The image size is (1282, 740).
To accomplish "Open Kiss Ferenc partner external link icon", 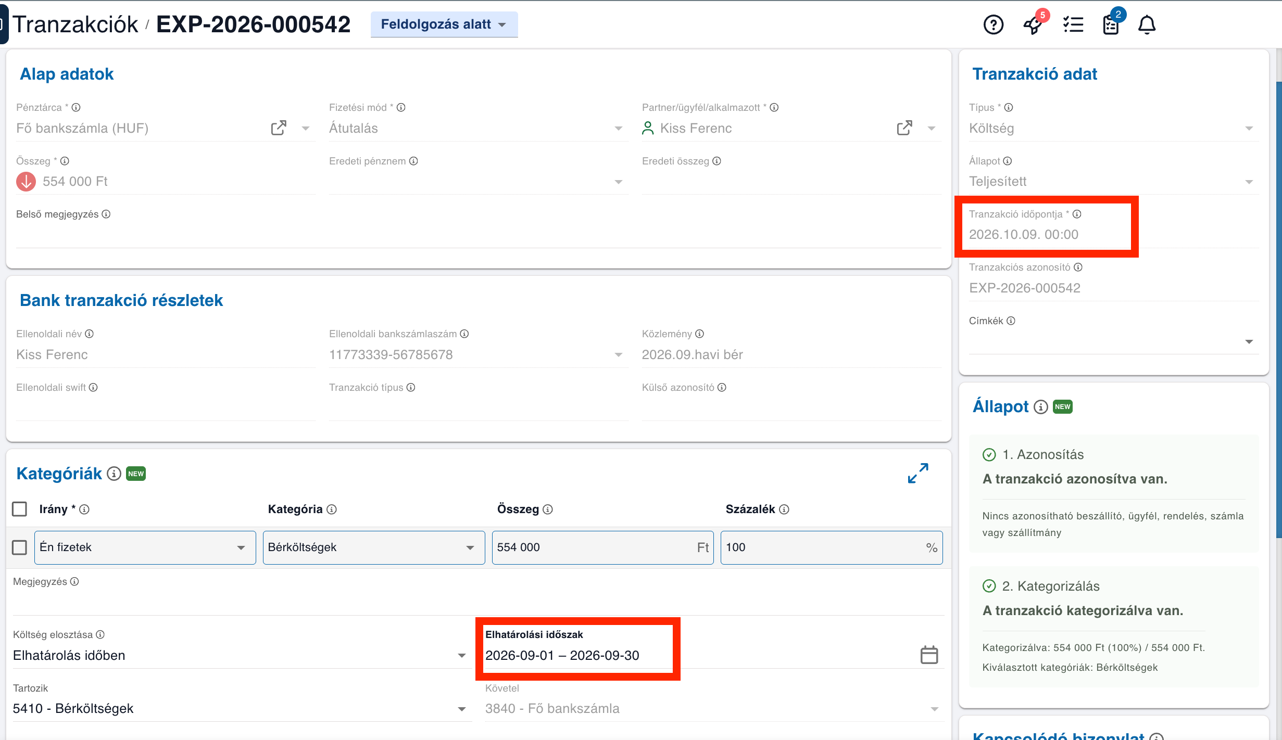I will coord(904,128).
